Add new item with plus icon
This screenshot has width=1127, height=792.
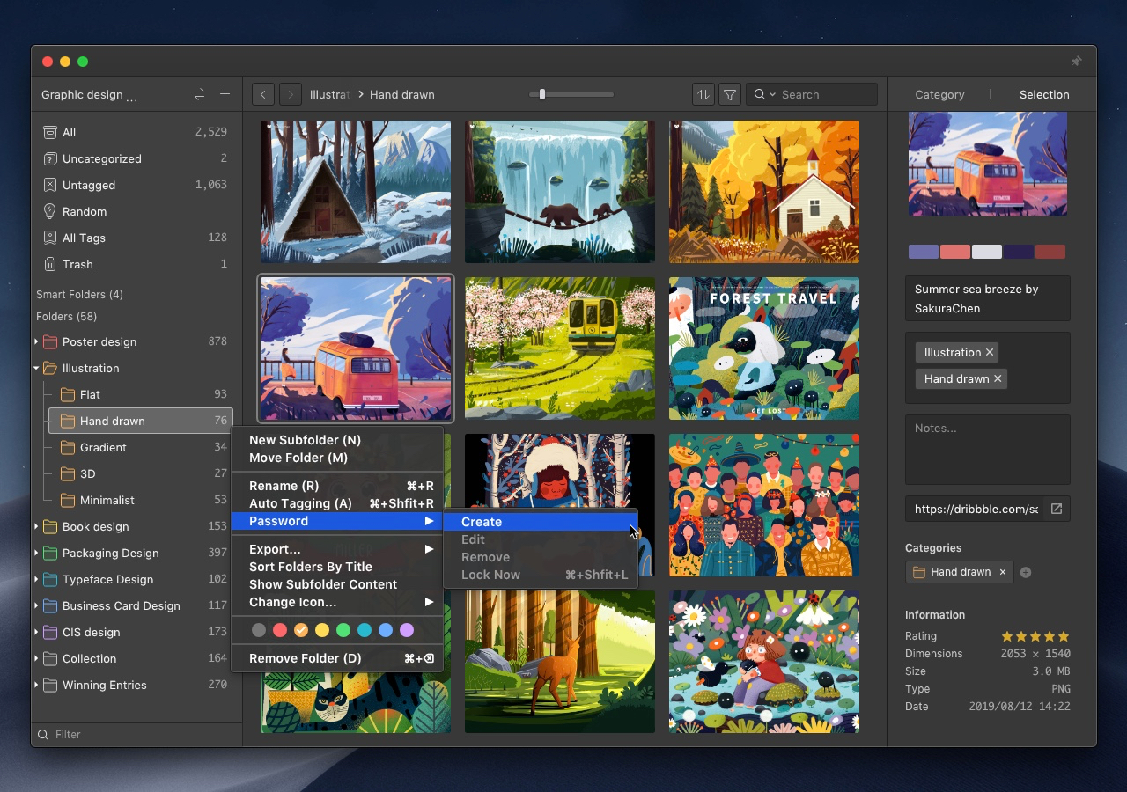[225, 94]
